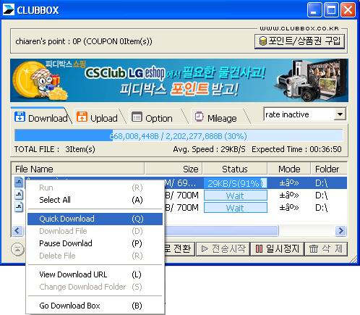
Task: Click the D:\ folder cell of the selected row
Action: [x=322, y=183]
